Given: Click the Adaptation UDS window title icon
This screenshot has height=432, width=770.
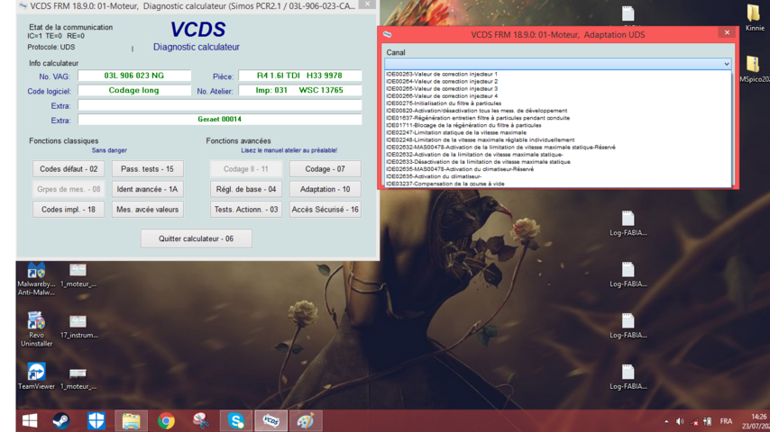Looking at the screenshot, I should [x=388, y=34].
